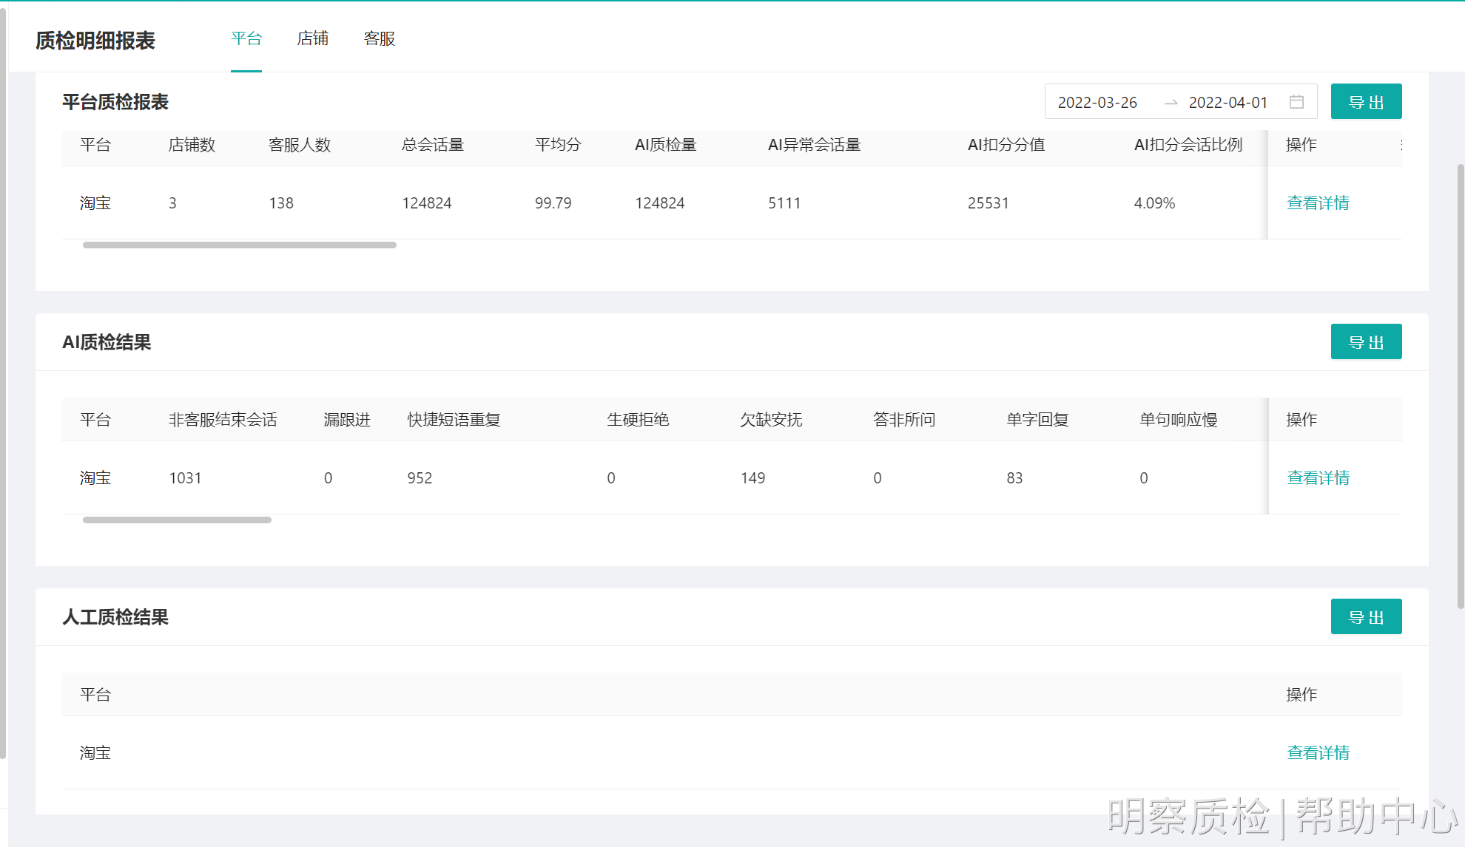Click the 质检明细报表 page title

coord(95,41)
